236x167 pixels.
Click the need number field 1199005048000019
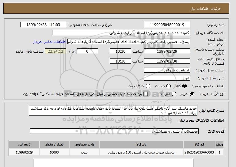point(167,25)
